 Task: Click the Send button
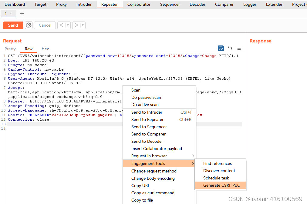13,25
